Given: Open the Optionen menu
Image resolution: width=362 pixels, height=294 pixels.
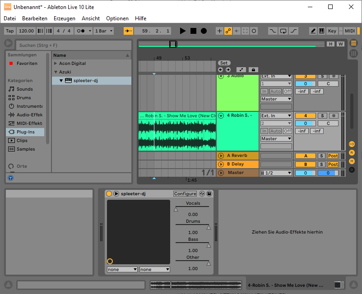Looking at the screenshot, I should click(117, 18).
